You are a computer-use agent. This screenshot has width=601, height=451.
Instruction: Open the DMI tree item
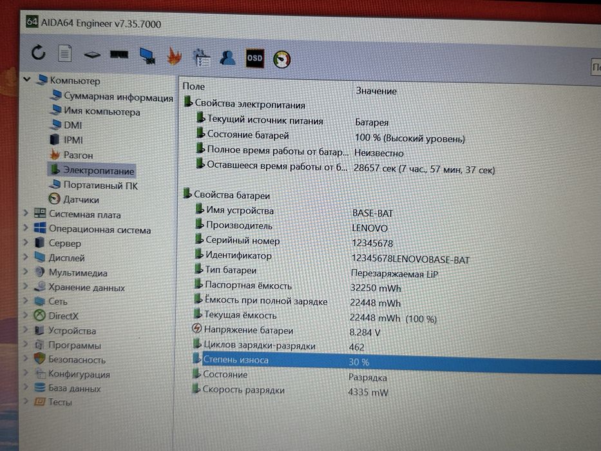point(66,125)
